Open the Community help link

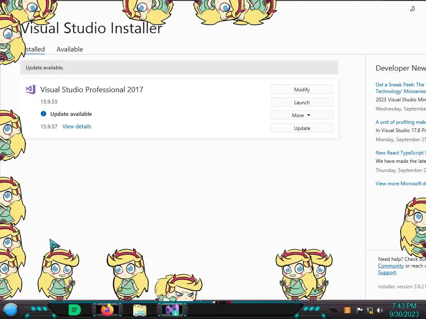391,266
